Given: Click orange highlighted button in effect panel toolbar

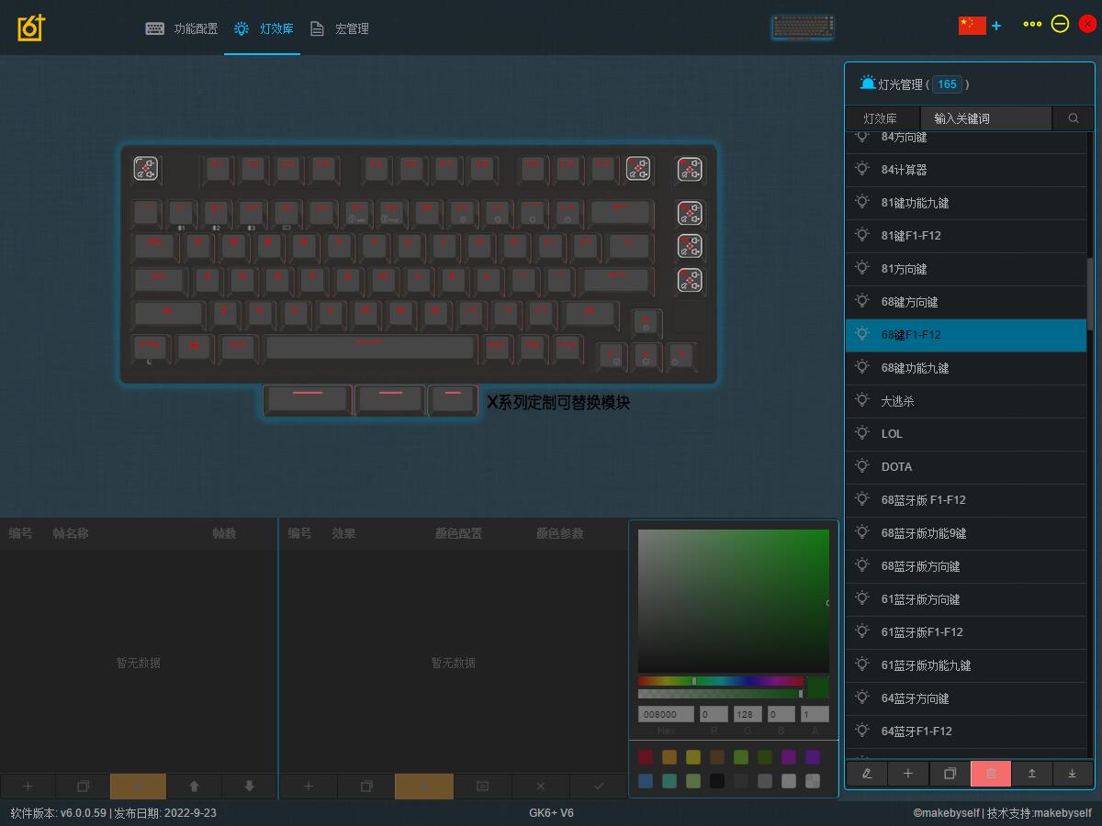Looking at the screenshot, I should 423,787.
